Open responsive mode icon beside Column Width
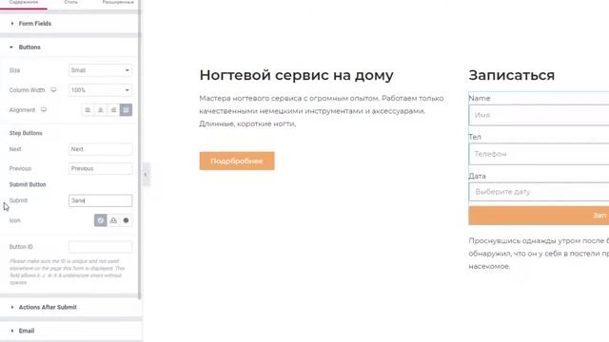 tap(53, 90)
